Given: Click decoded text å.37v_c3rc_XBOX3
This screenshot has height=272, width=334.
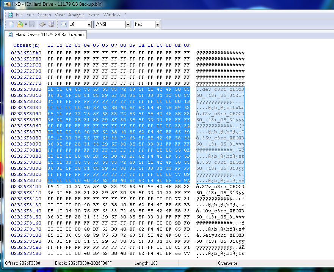Looking at the screenshot, I should tap(220, 187).
